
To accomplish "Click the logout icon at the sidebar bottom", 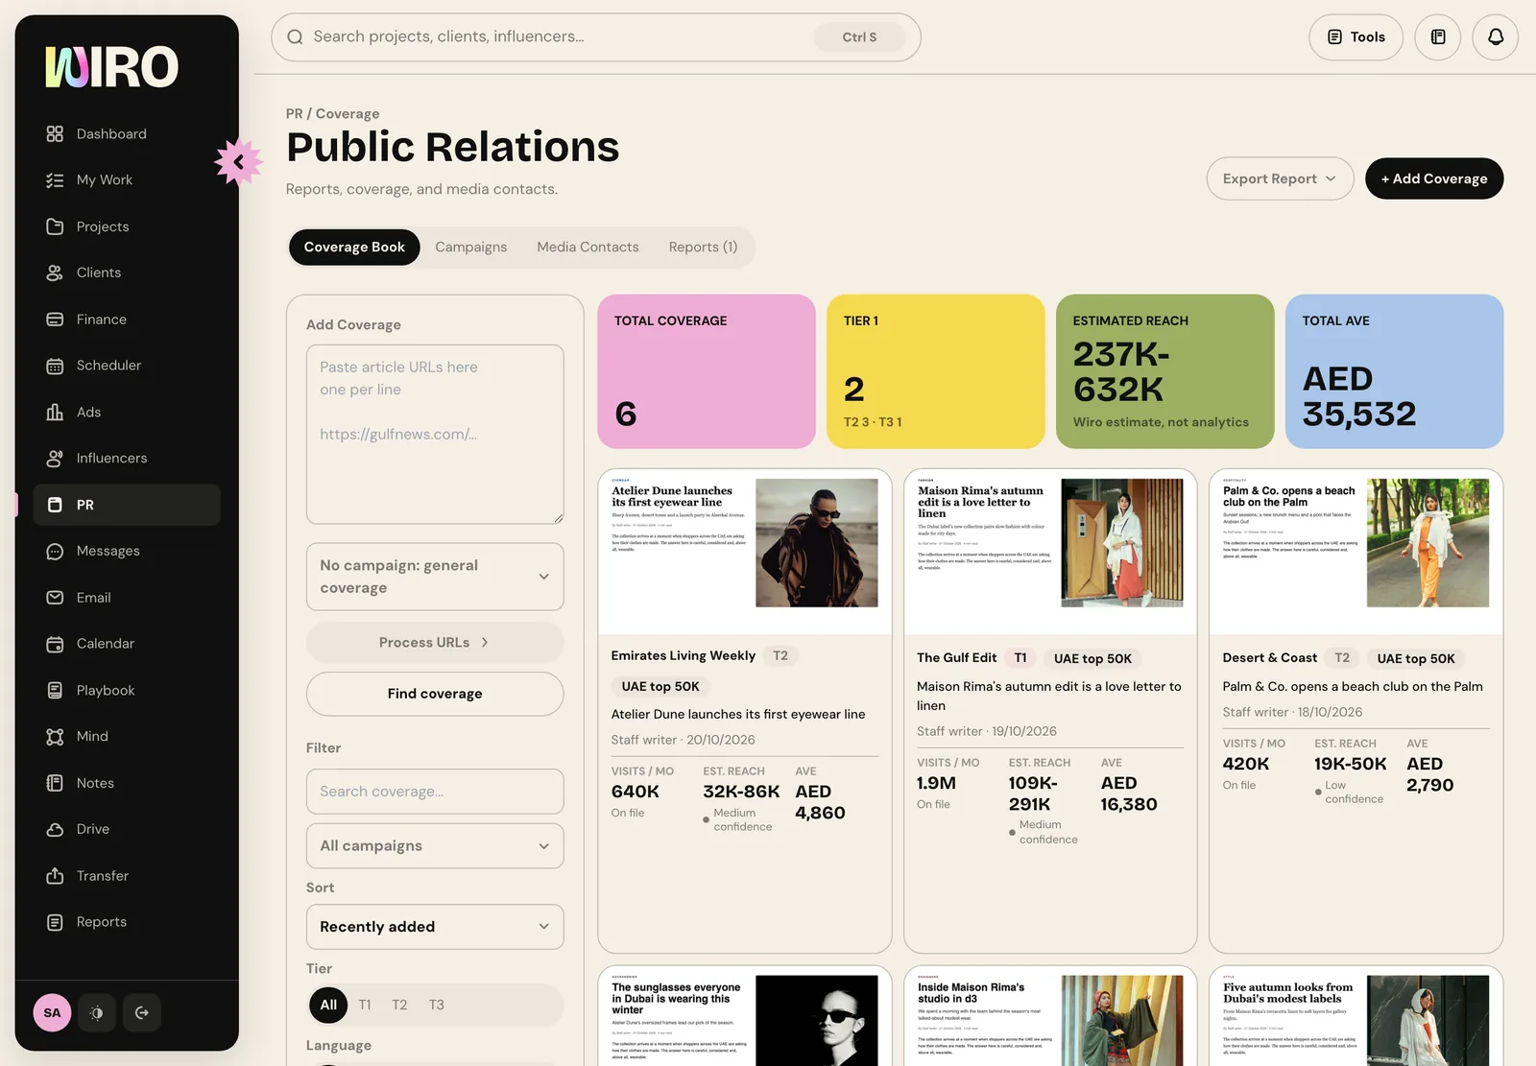I will [x=142, y=1012].
